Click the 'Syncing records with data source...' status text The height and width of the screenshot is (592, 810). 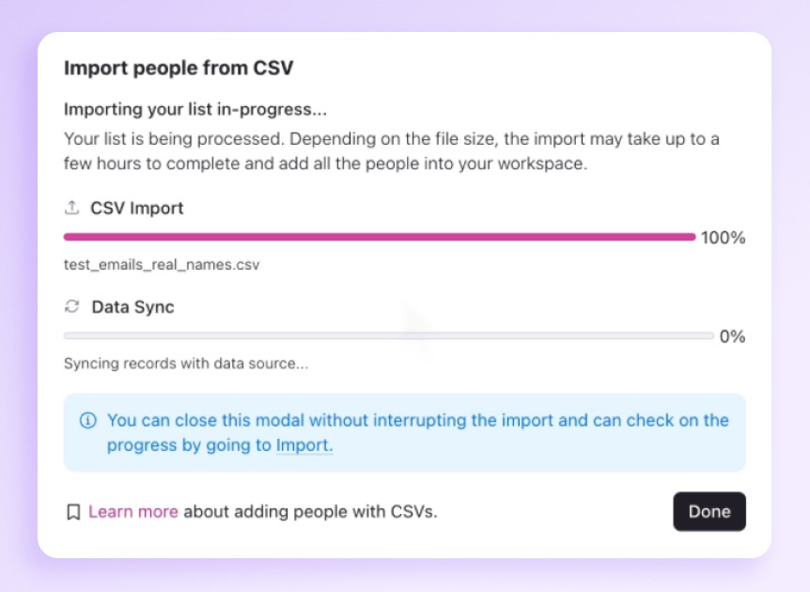tap(186, 364)
